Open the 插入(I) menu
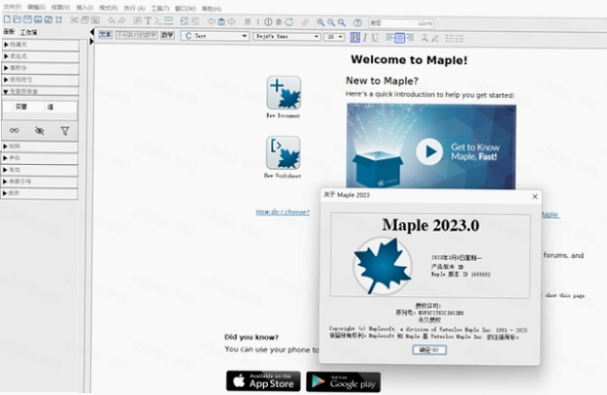607x395 pixels. [x=84, y=8]
